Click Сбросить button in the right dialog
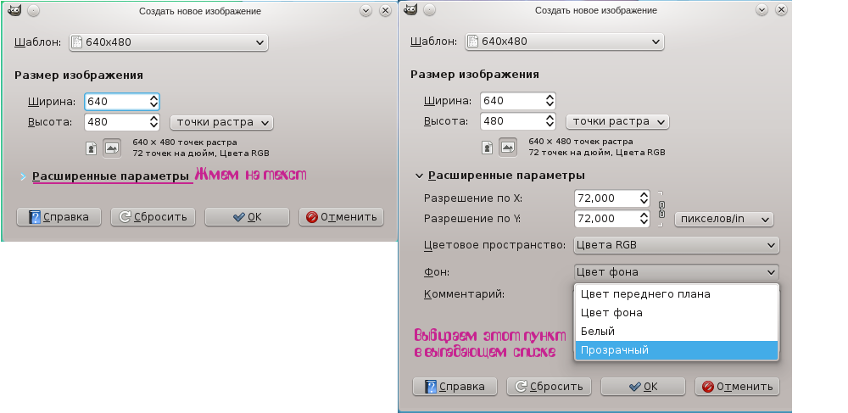Image resolution: width=848 pixels, height=413 pixels. [x=549, y=387]
